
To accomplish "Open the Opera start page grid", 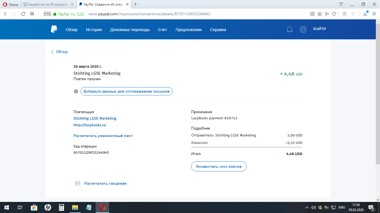I will [32, 14].
